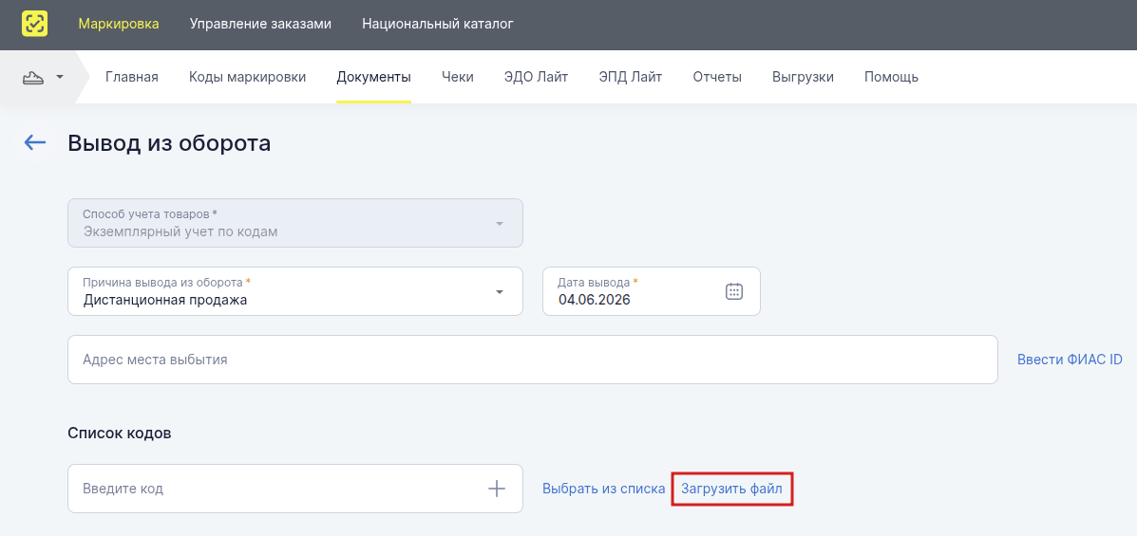Screen dimensions: 1137x536
Task: Open the ЭДО Лайт tab
Action: coord(536,77)
